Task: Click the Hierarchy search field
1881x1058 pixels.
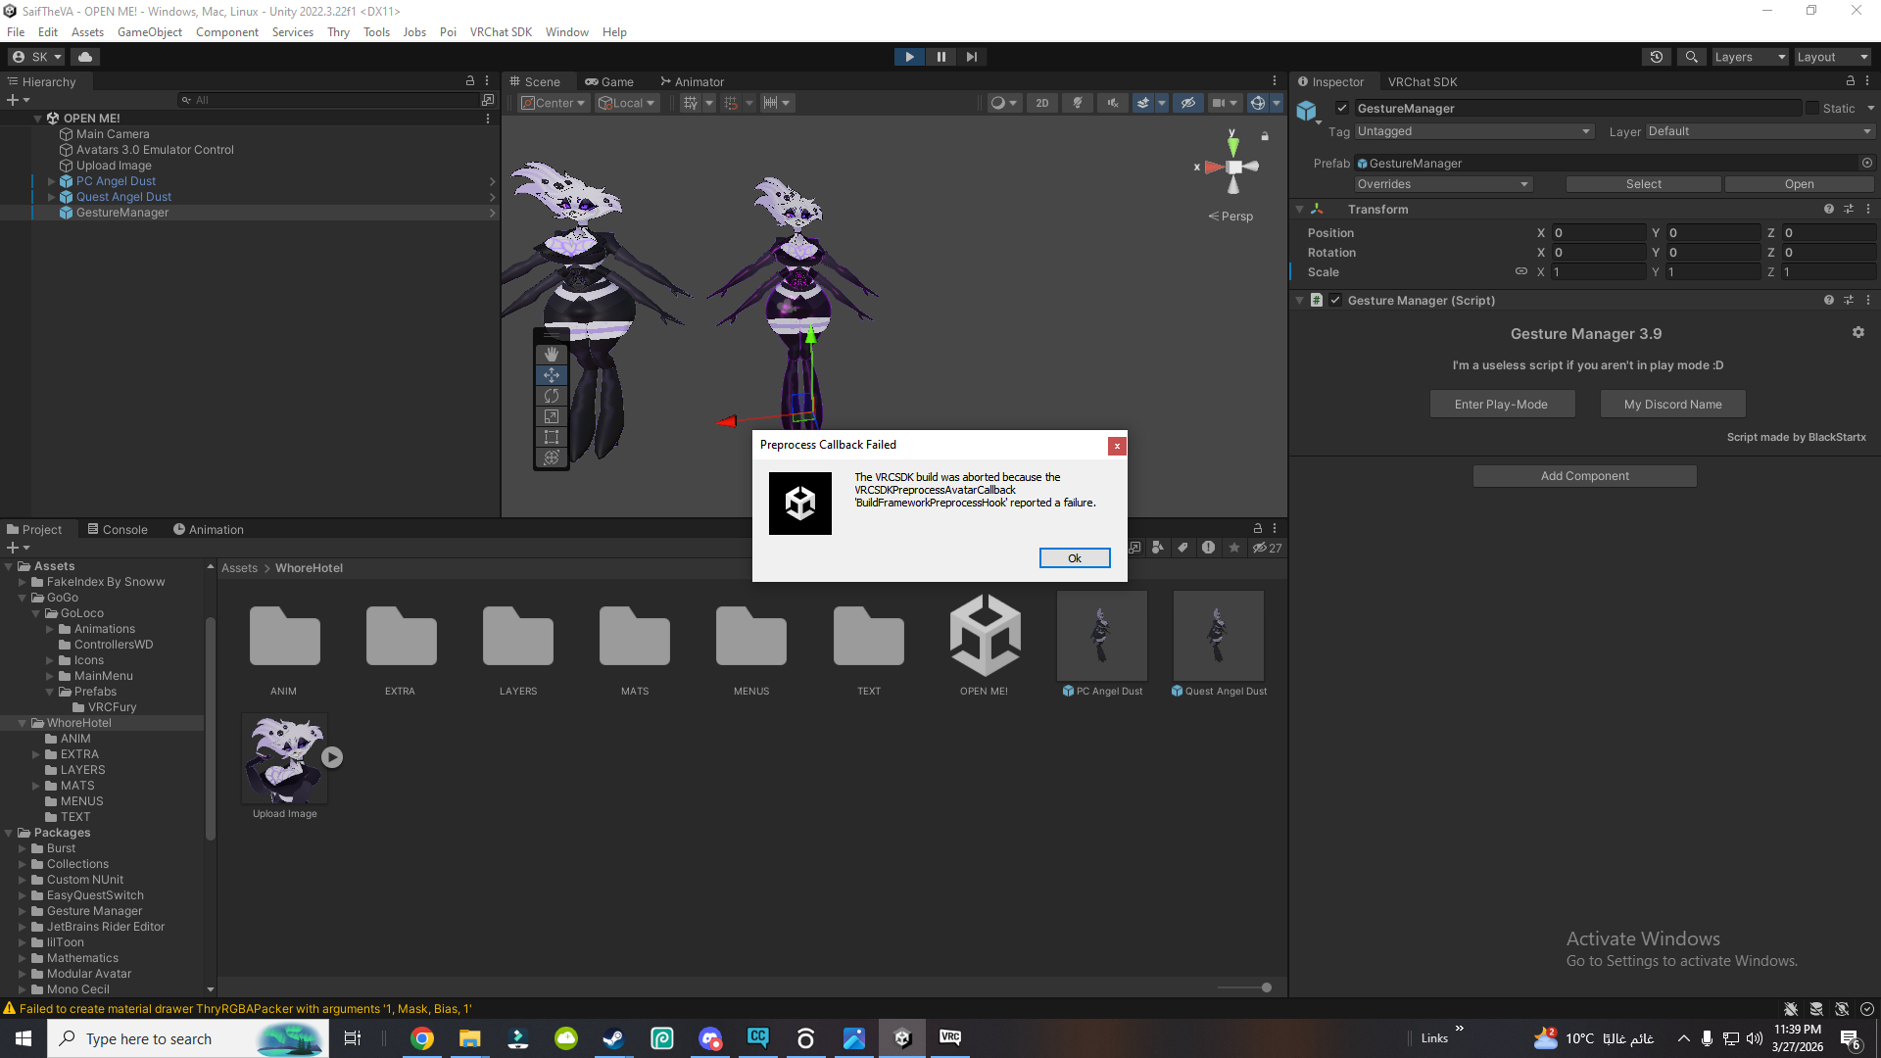Action: (x=328, y=100)
